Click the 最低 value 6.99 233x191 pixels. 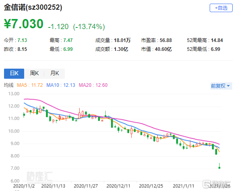(x=68, y=49)
